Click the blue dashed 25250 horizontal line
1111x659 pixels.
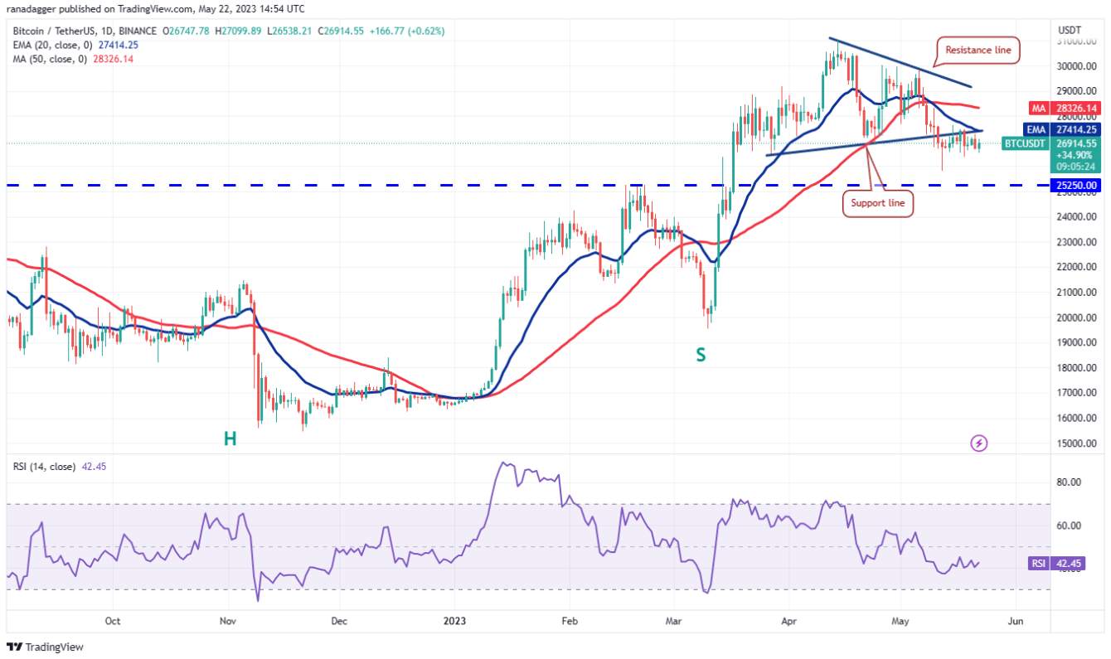[x=526, y=185]
